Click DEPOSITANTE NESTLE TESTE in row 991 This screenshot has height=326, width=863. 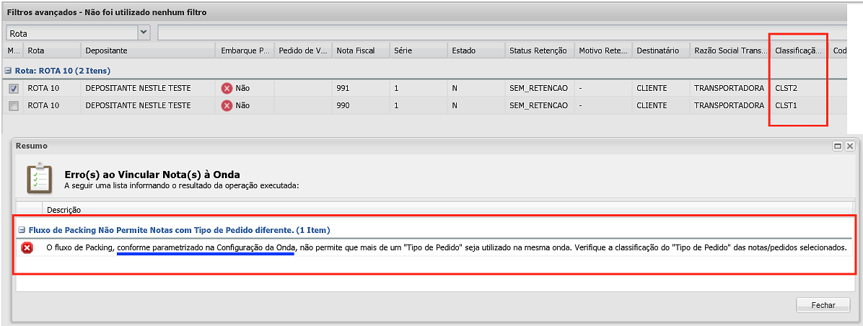click(147, 88)
